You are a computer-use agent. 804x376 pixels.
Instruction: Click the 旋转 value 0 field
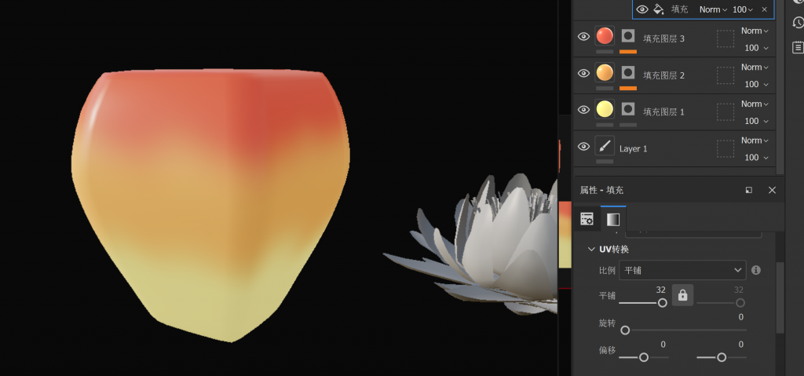pyautogui.click(x=741, y=317)
